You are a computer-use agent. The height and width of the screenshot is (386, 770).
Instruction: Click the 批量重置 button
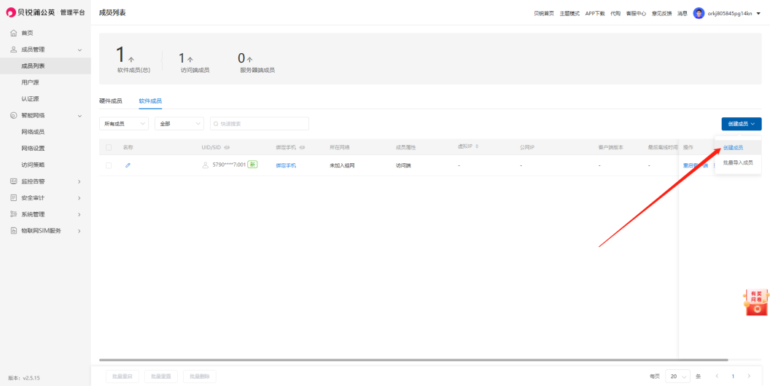point(161,377)
